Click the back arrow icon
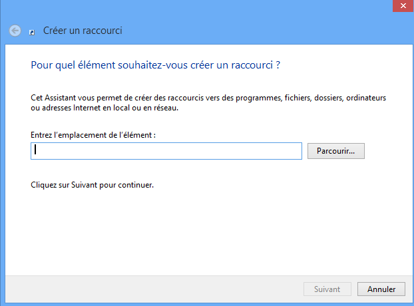Viewport: 414px width, 306px height. coord(15,31)
